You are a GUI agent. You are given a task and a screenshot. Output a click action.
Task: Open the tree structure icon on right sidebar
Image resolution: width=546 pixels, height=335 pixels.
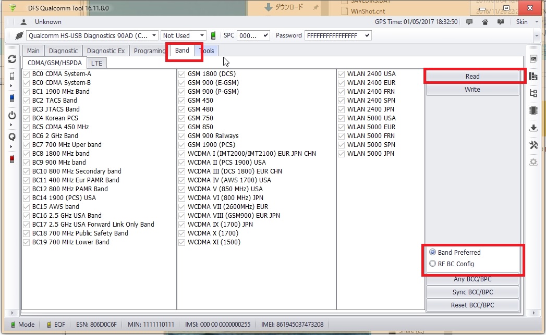pos(533,93)
